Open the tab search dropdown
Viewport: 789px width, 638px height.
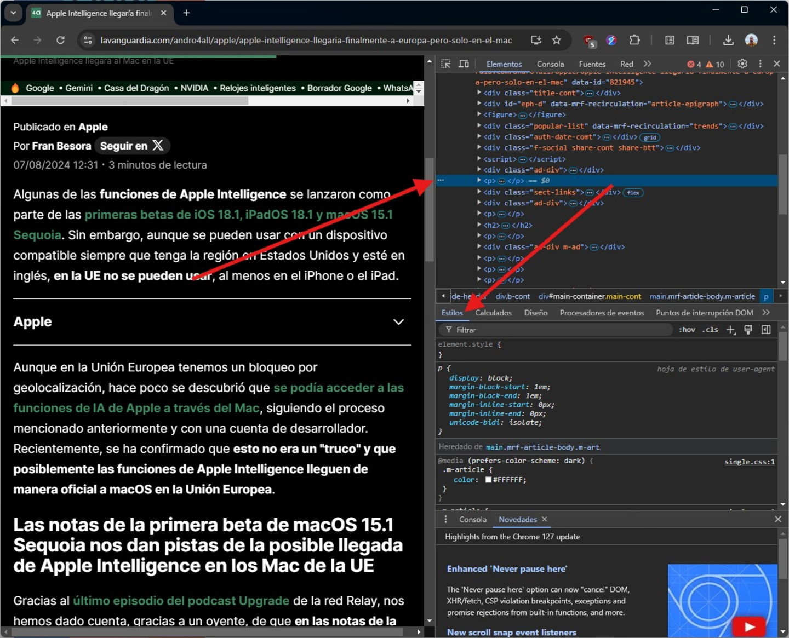click(x=13, y=13)
